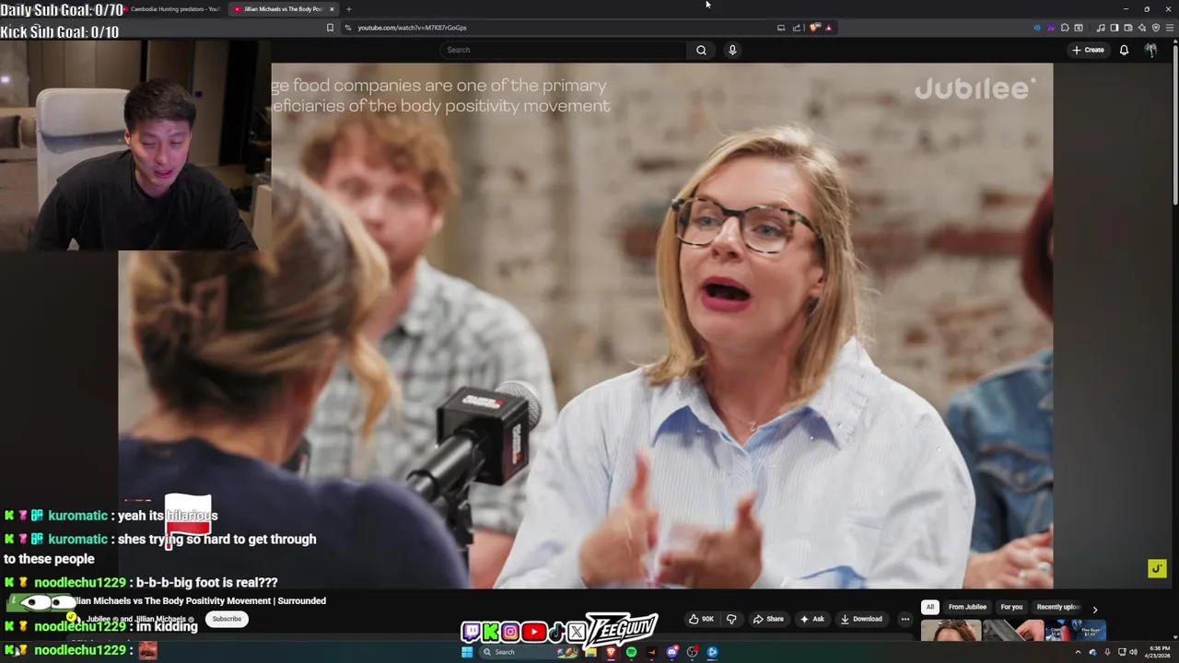The height and width of the screenshot is (663, 1179).
Task: Expand filter chips with the right chevron
Action: (1094, 609)
